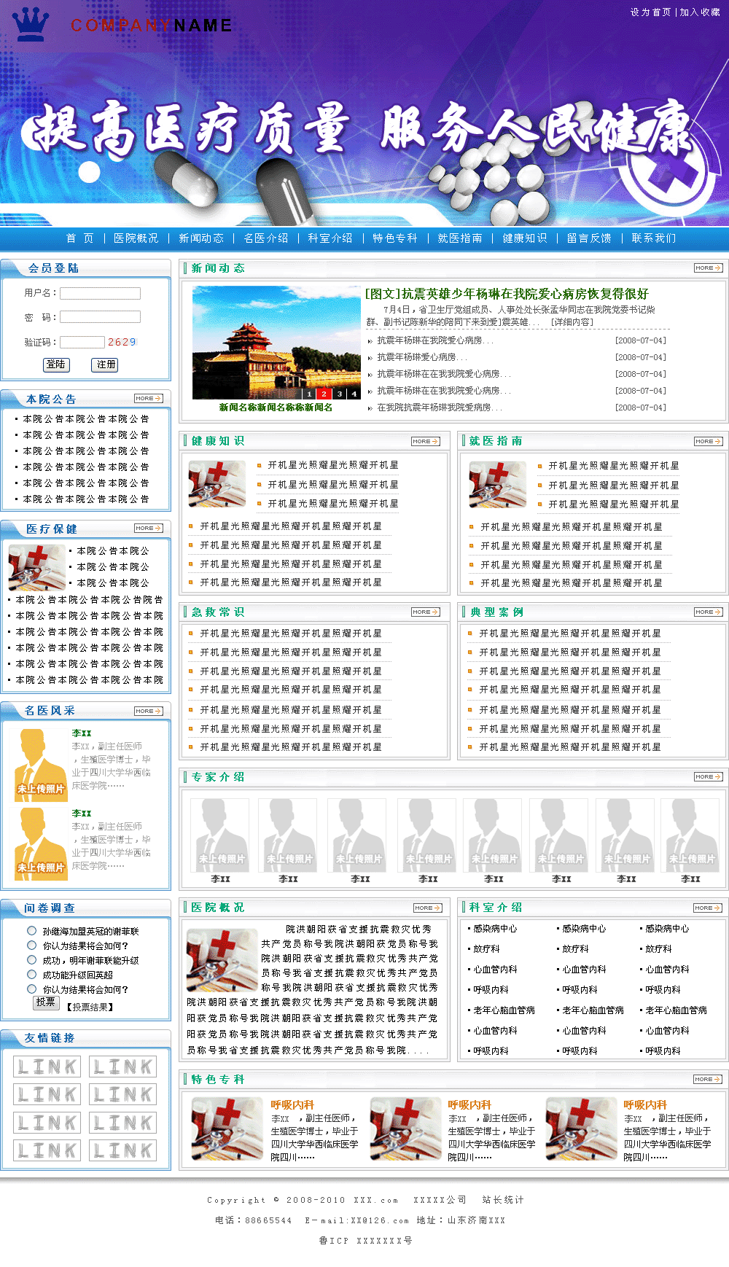Open MORE in 就医指南 section
The image size is (729, 1267).
[708, 441]
